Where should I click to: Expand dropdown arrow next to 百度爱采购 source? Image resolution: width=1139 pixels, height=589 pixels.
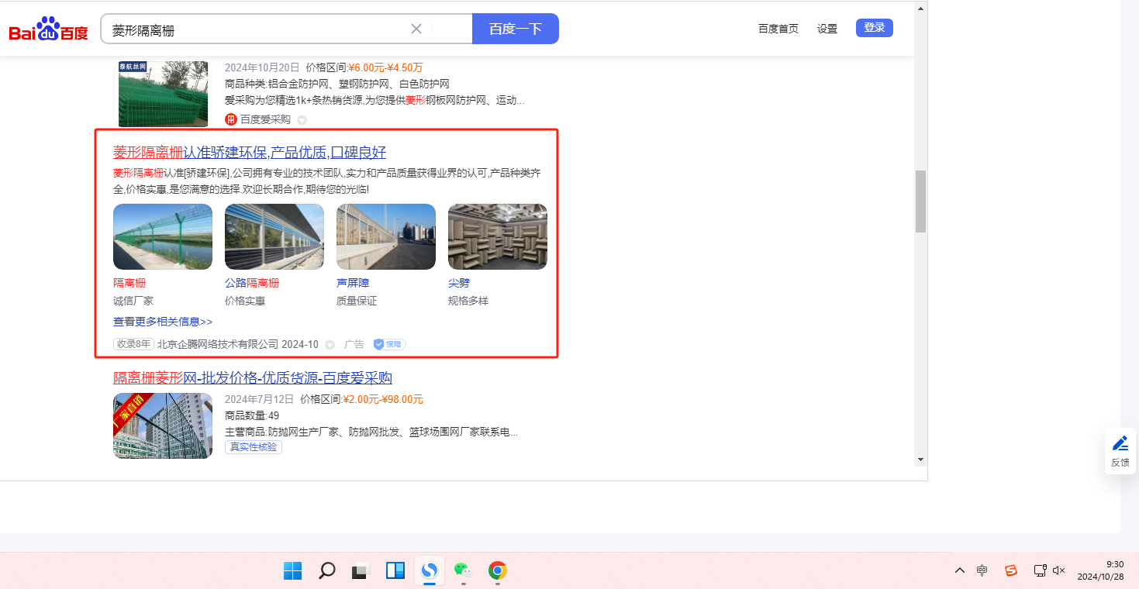(302, 120)
